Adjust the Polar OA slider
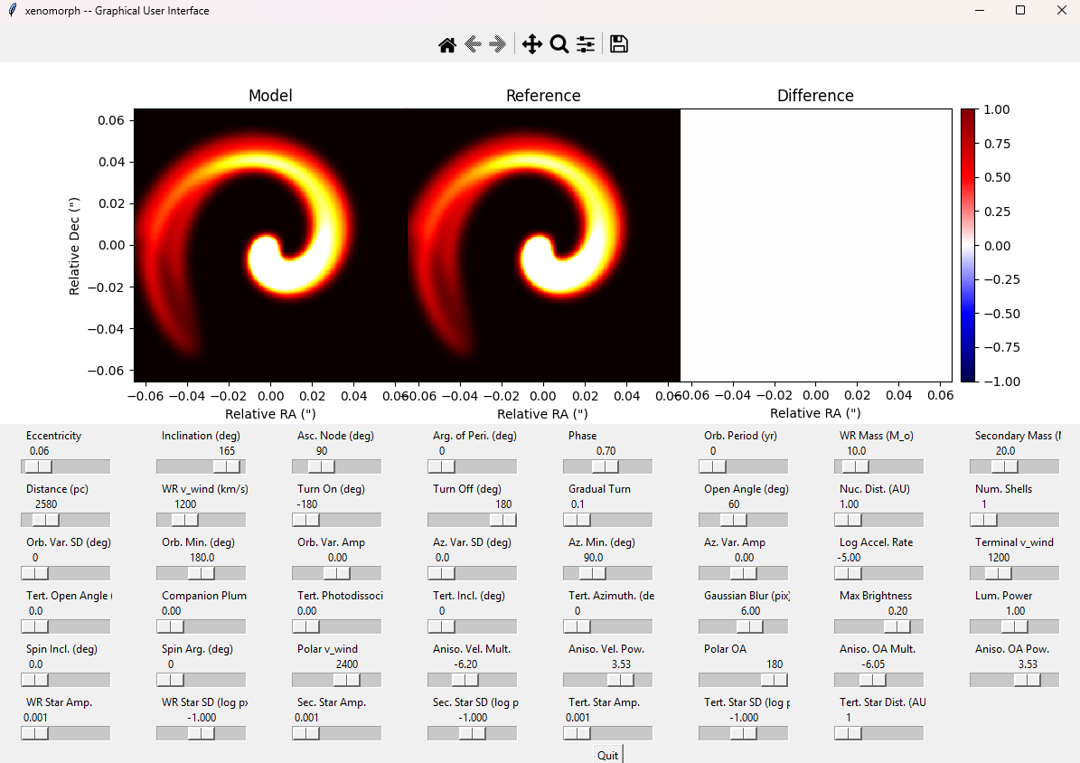This screenshot has width=1080, height=763. pos(743,680)
